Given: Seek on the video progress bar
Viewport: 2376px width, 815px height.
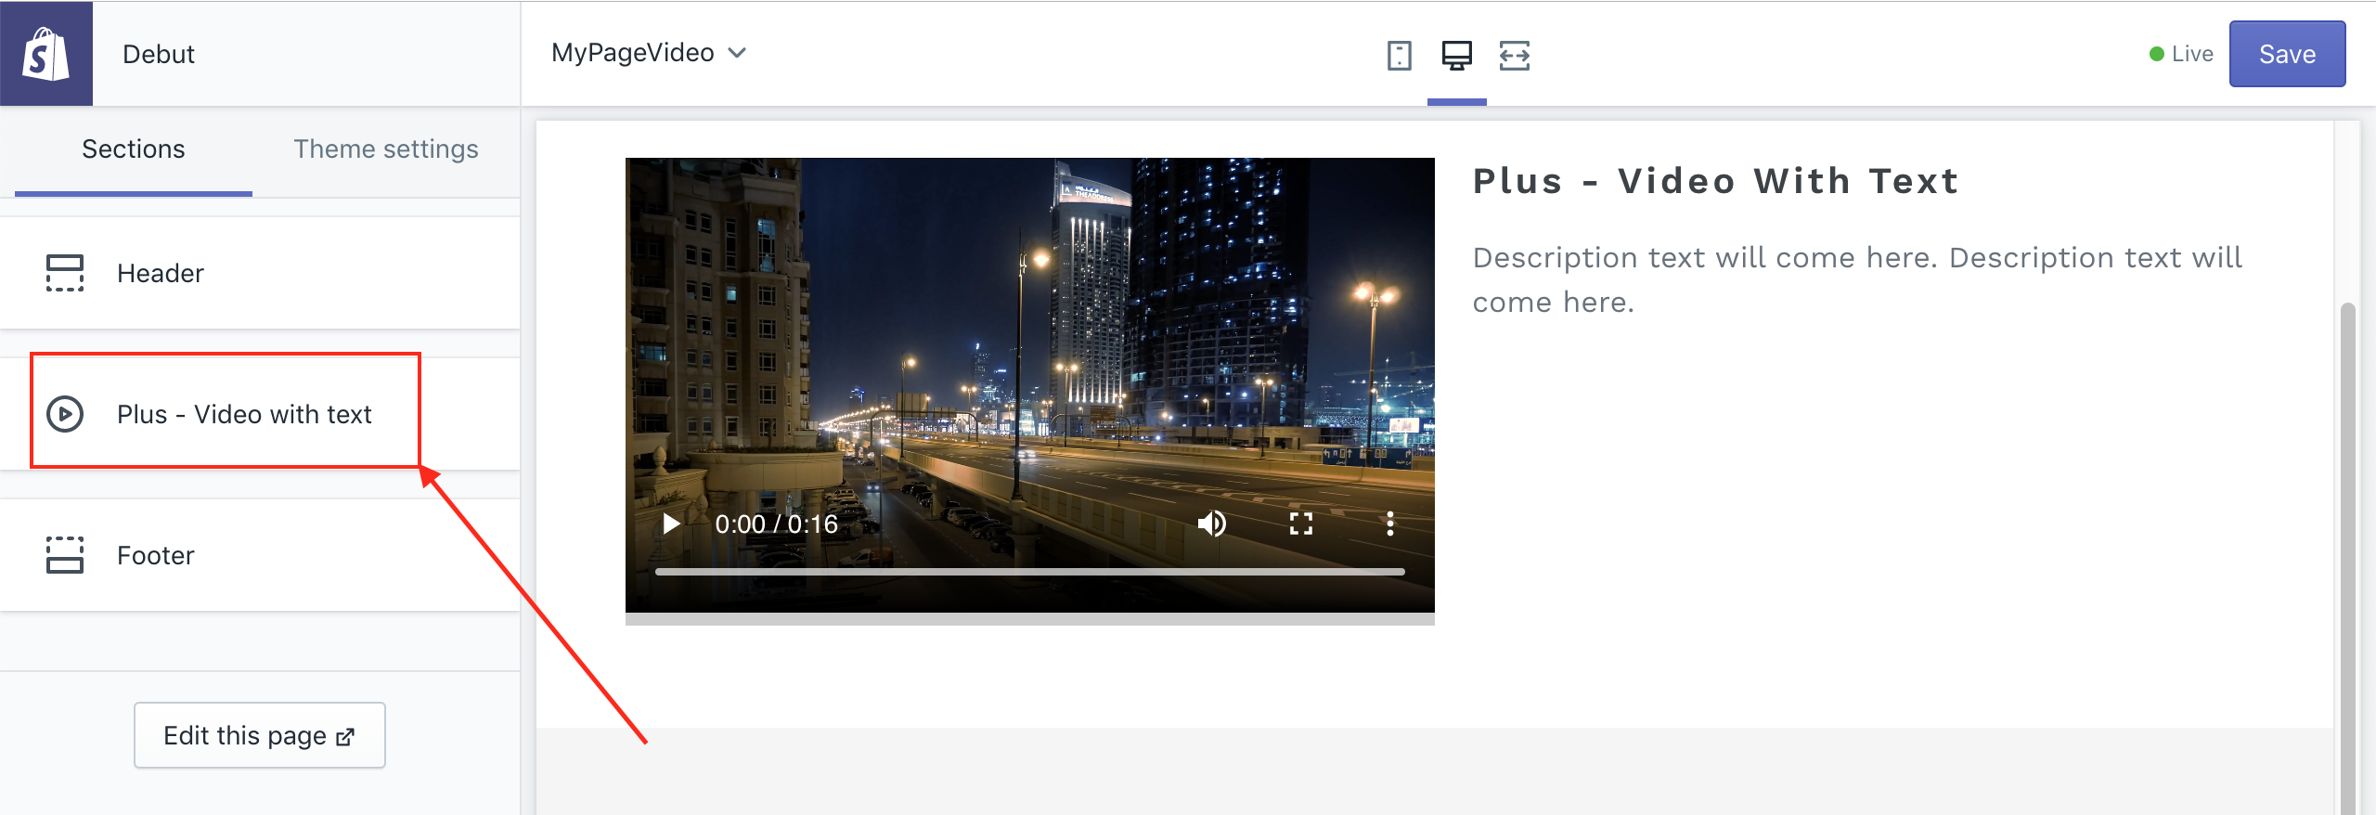Looking at the screenshot, I should pyautogui.click(x=1029, y=572).
